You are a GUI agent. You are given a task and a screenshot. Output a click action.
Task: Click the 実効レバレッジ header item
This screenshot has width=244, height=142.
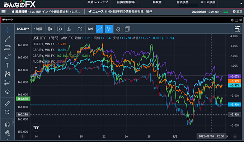(98, 2)
